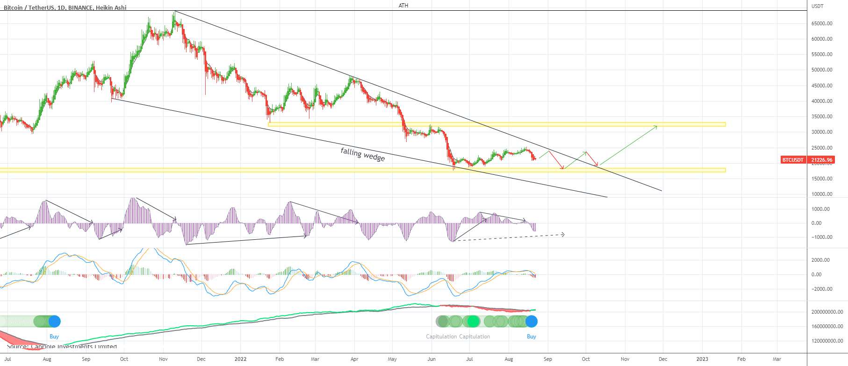Select the 25000.00 price level label

(x=822, y=148)
